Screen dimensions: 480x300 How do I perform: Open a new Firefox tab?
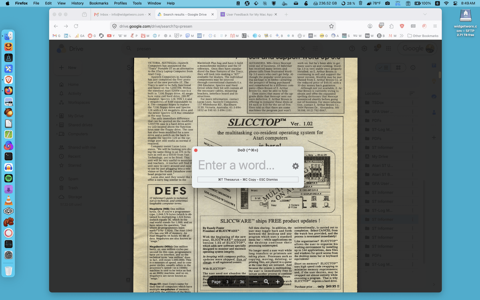(286, 14)
